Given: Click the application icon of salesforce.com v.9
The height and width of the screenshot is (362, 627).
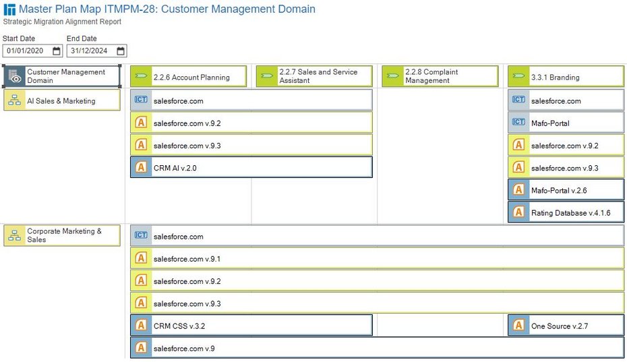Looking at the screenshot, I should pos(141,348).
